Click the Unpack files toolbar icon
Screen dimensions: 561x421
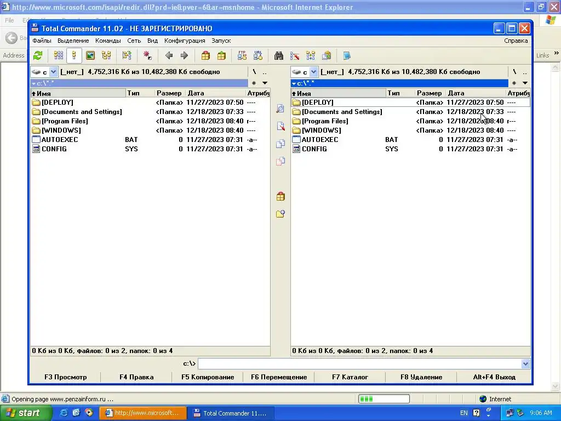click(221, 55)
